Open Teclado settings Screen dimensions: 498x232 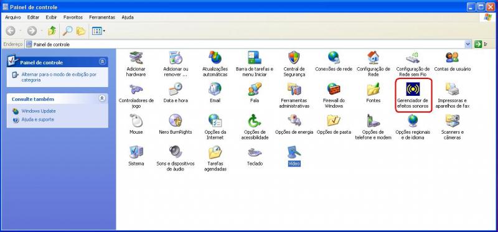point(255,156)
